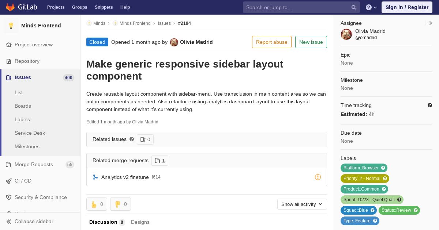Open the Analytics v2 finetune merge request link
The width and height of the screenshot is (439, 230).
(x=125, y=177)
